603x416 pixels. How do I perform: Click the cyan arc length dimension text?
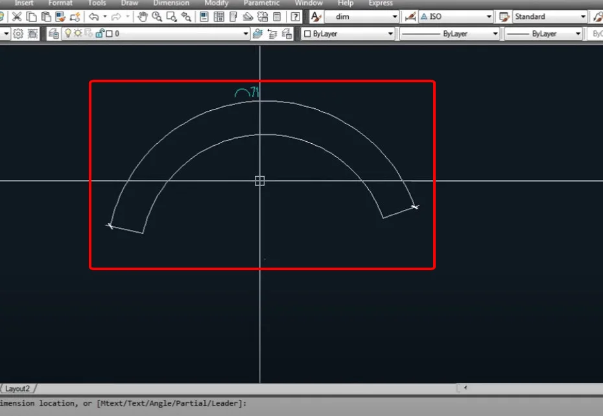(x=247, y=92)
